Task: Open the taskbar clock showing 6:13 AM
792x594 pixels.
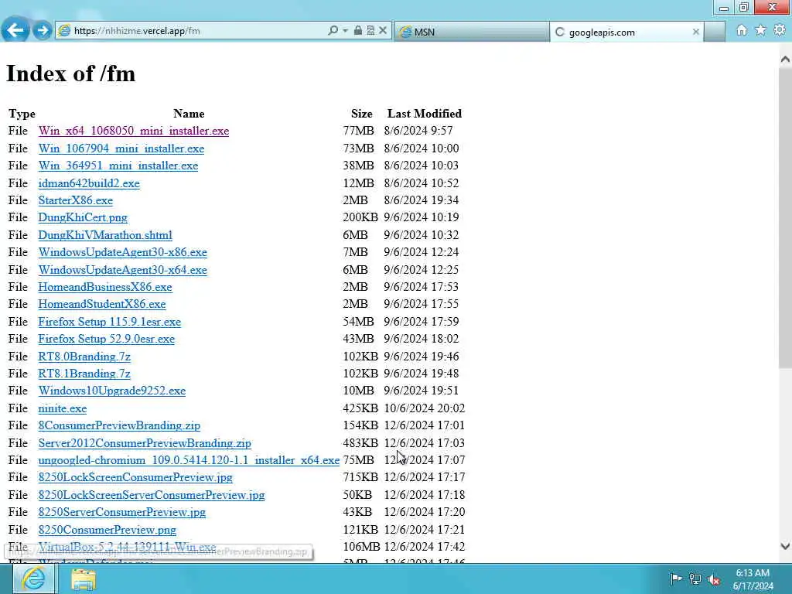Action: click(x=753, y=579)
